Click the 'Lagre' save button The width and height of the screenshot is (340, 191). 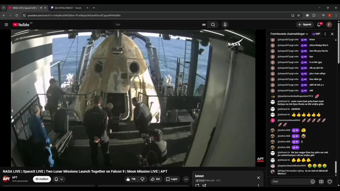click(172, 179)
